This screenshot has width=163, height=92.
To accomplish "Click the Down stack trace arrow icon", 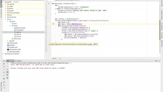I will [x=7, y=66].
